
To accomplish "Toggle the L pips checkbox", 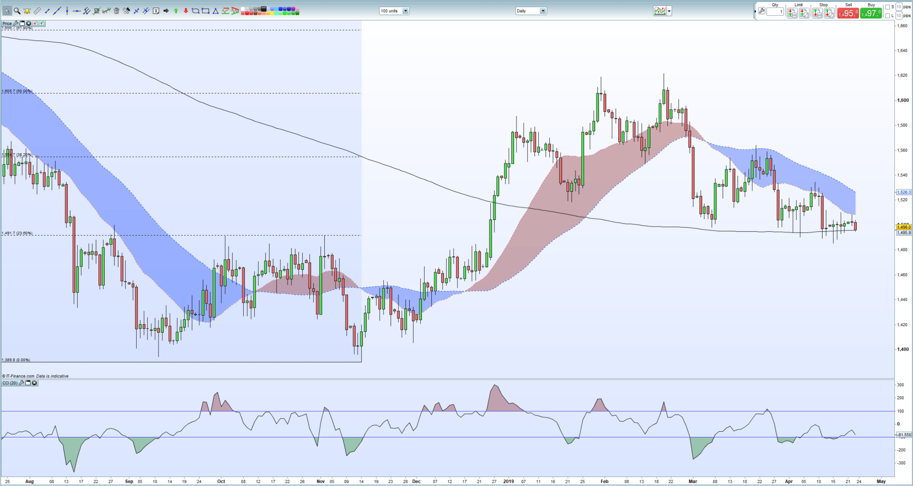I will (x=888, y=16).
